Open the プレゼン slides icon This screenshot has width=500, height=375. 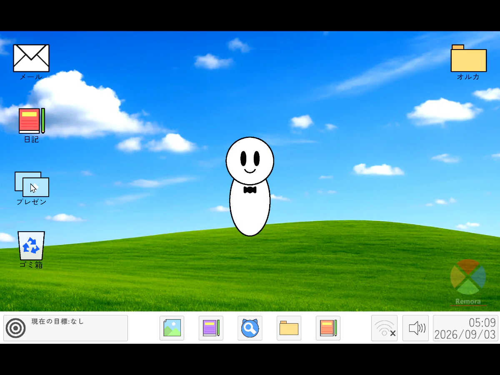[x=32, y=184]
